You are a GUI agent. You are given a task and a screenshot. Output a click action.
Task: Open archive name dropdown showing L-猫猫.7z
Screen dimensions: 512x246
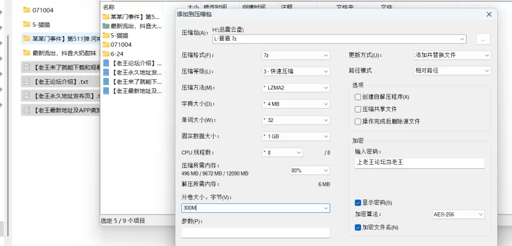point(462,39)
